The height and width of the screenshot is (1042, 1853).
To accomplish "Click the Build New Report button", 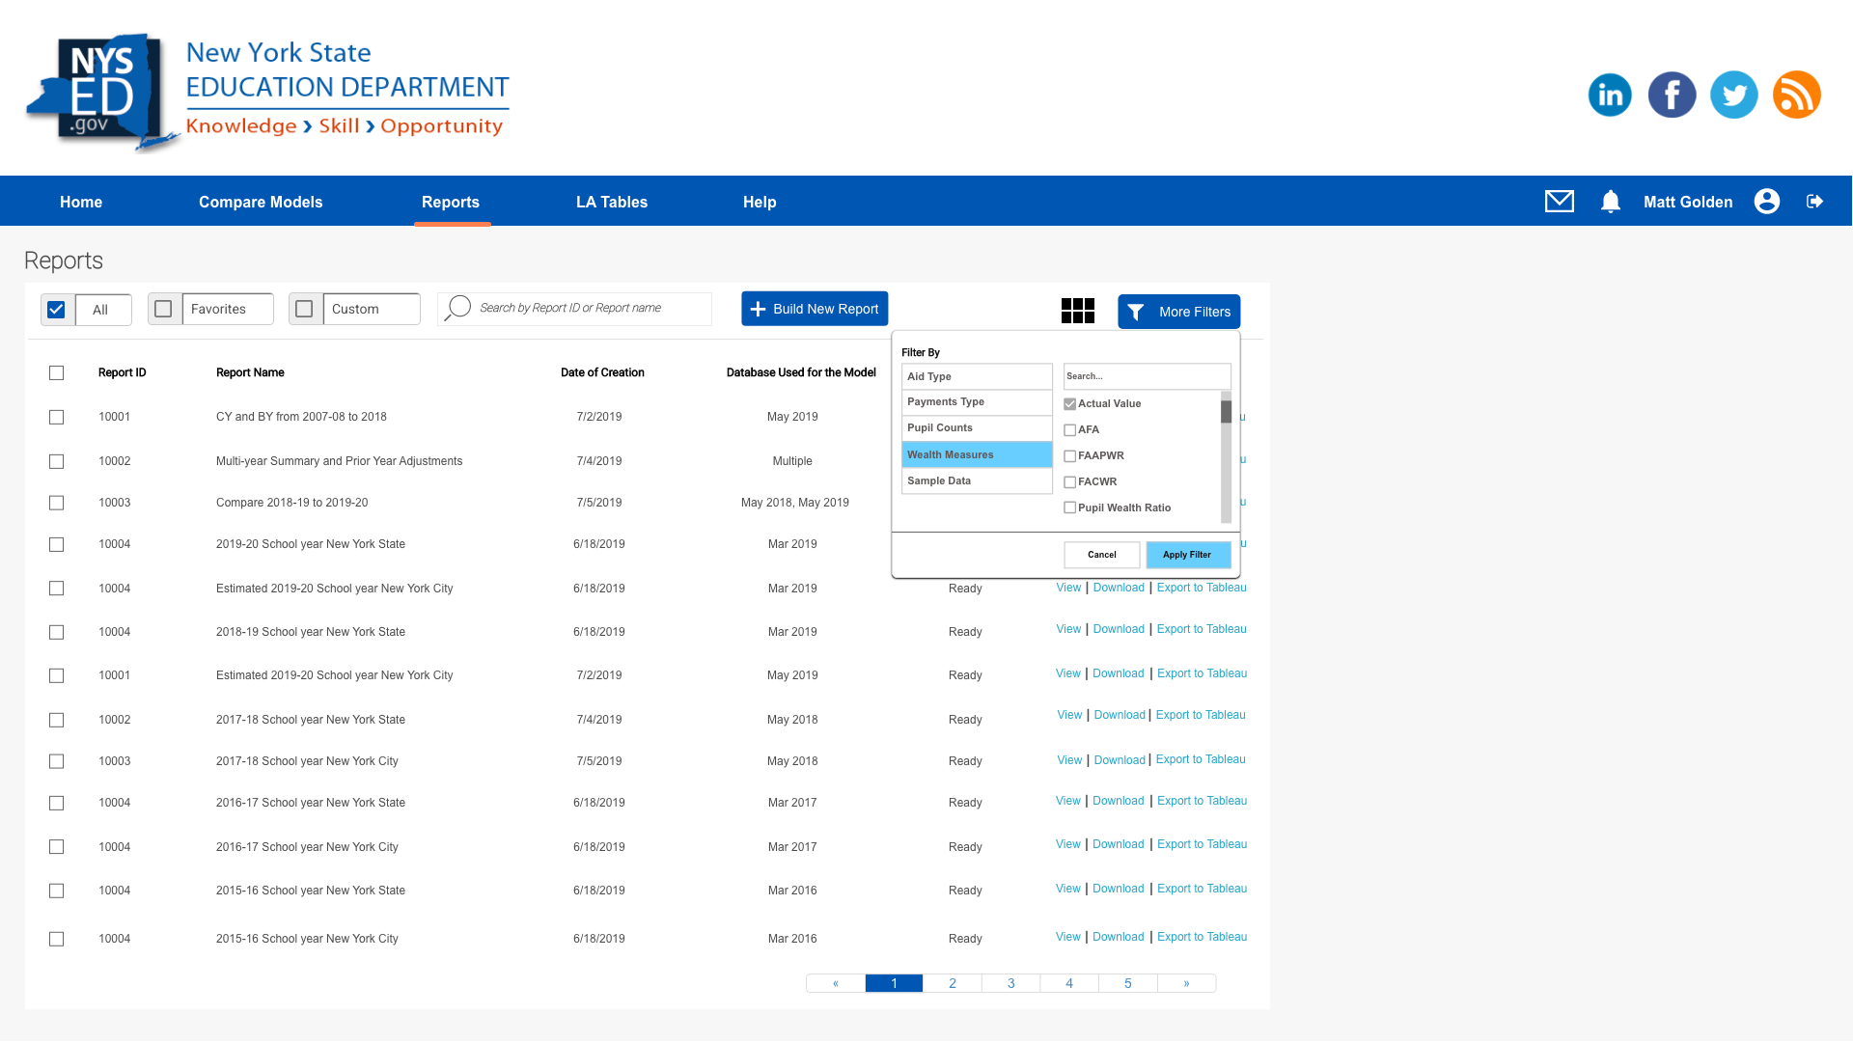I will click(814, 309).
